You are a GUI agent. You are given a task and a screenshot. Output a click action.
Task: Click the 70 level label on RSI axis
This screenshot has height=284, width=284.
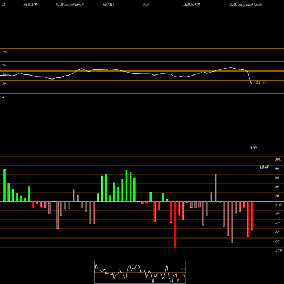point(4,65)
